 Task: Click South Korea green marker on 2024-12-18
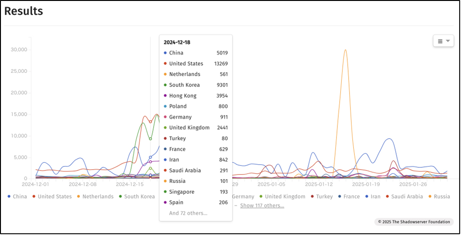pos(150,139)
